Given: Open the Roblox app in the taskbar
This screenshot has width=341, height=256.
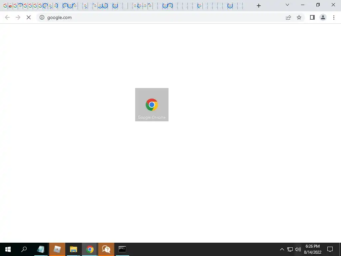Looking at the screenshot, I should point(57,249).
